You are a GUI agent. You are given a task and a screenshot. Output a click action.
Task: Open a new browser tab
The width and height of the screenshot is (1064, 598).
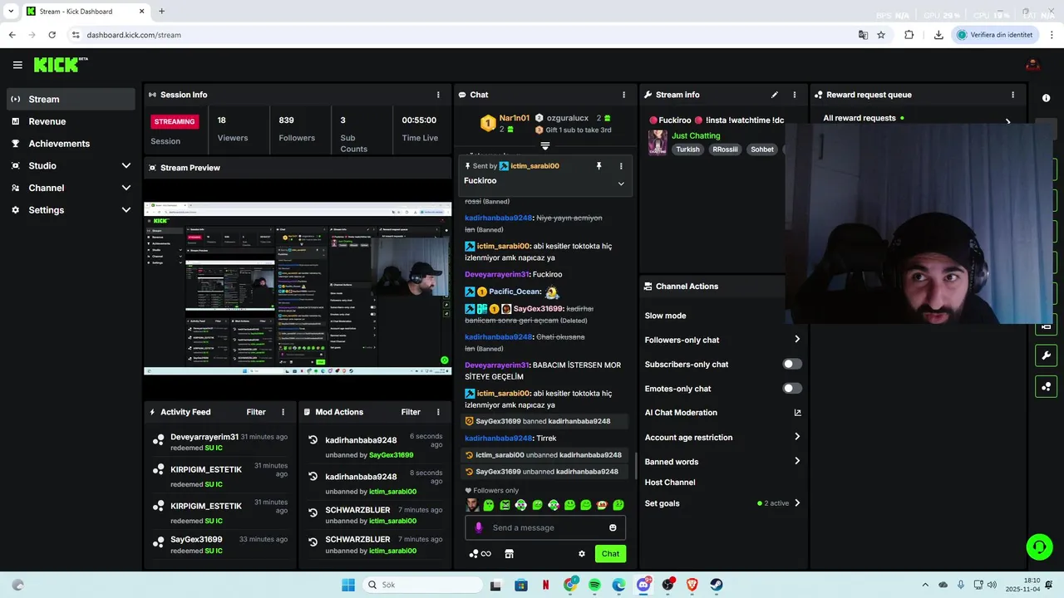coord(161,12)
